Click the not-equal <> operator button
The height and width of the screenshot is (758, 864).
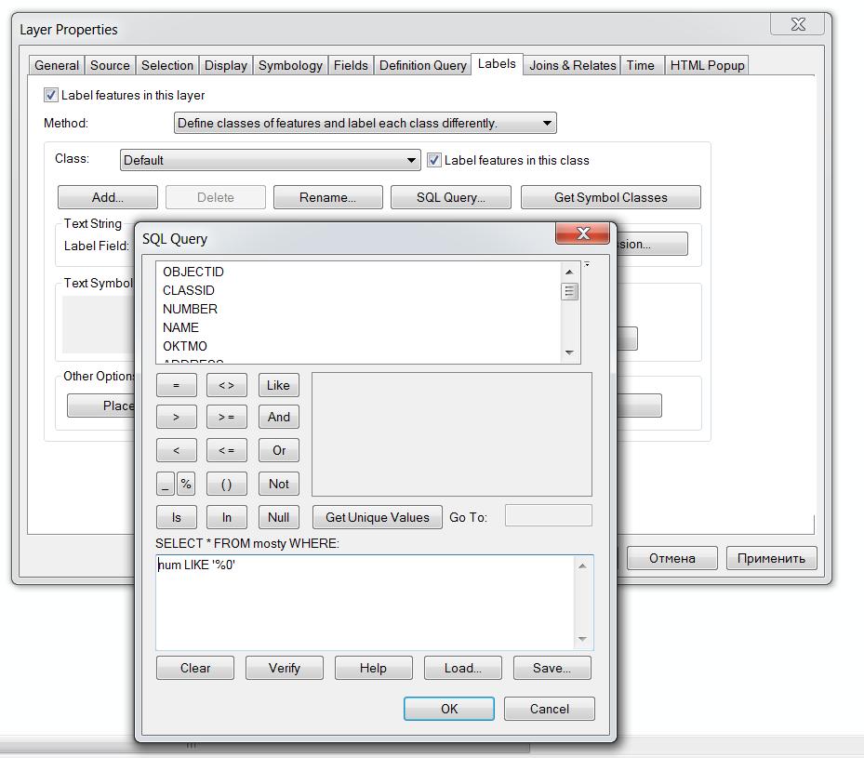coord(227,385)
